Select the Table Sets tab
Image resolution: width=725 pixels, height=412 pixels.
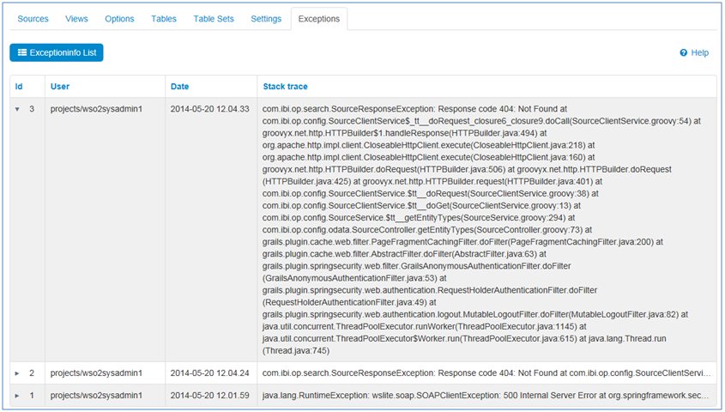click(x=213, y=19)
